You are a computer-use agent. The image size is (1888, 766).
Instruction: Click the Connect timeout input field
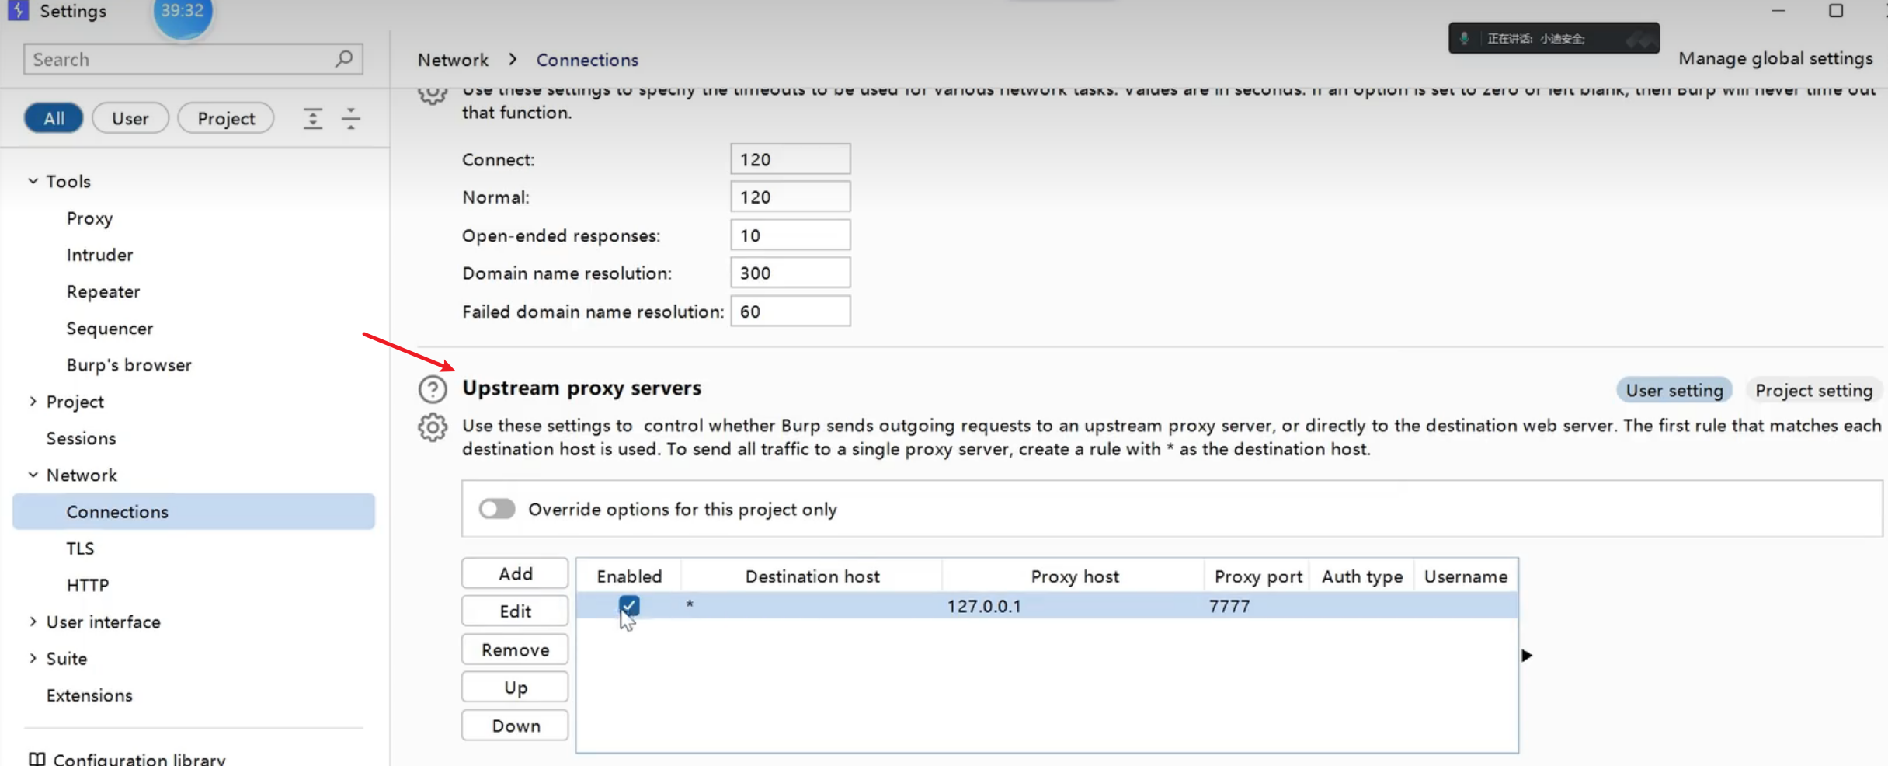790,159
